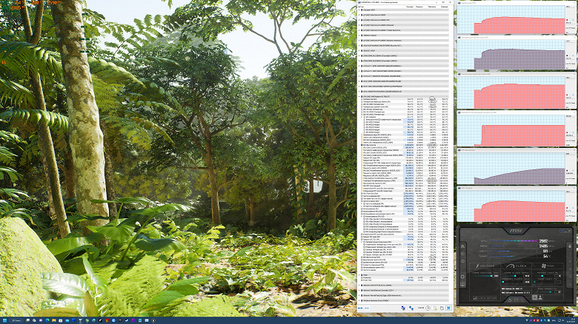Select the GPU AMD Radeon RX 7800 XT row

click(404, 96)
